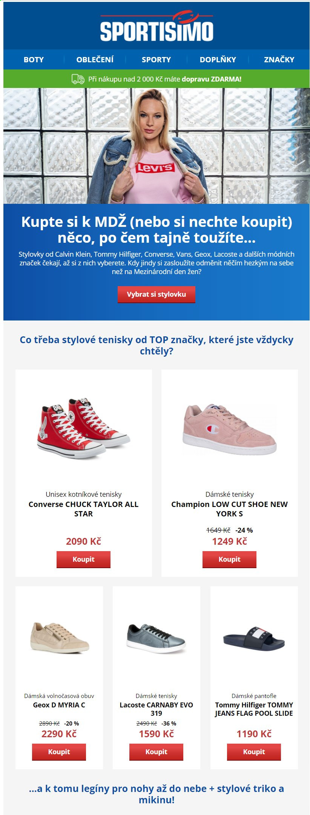
Task: Open the ZNAČKY navigation item
Action: (279, 59)
